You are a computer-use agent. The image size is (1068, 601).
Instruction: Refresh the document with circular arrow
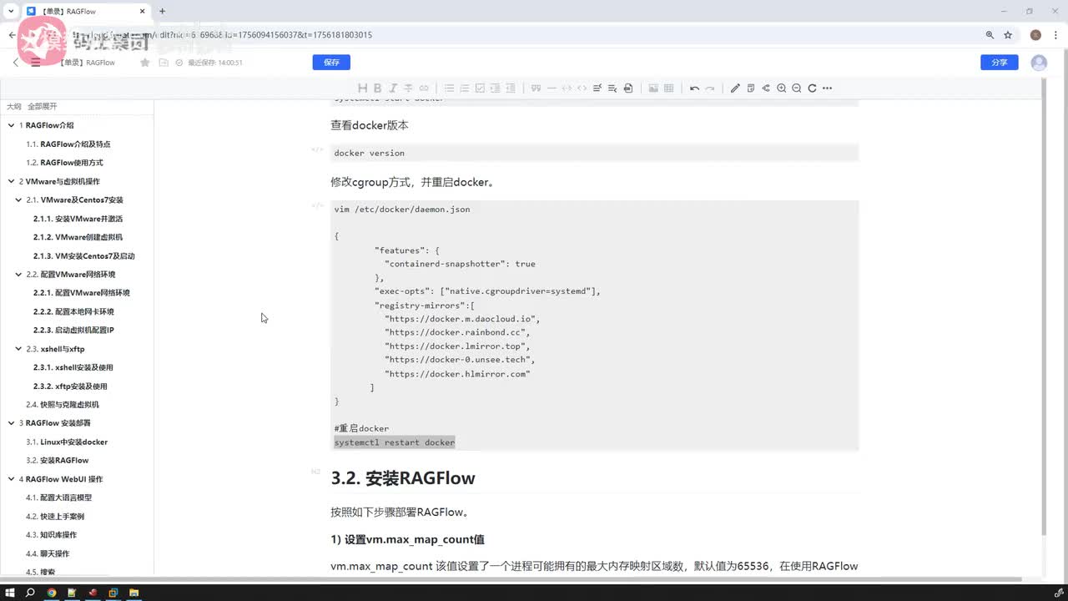812,88
